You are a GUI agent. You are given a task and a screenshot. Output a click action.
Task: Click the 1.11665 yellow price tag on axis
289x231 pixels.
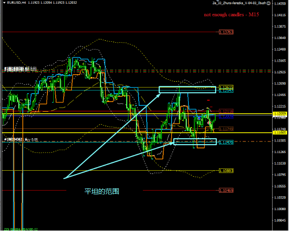280,133
